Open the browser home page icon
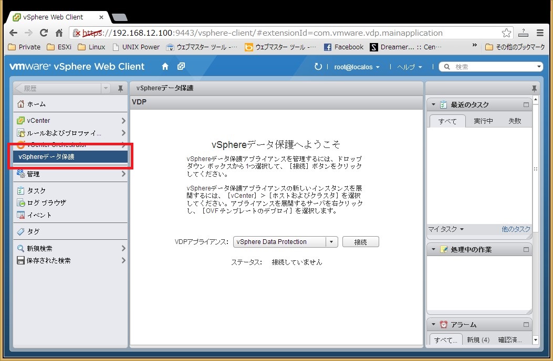Screen dimensions: 553x361 (59, 33)
